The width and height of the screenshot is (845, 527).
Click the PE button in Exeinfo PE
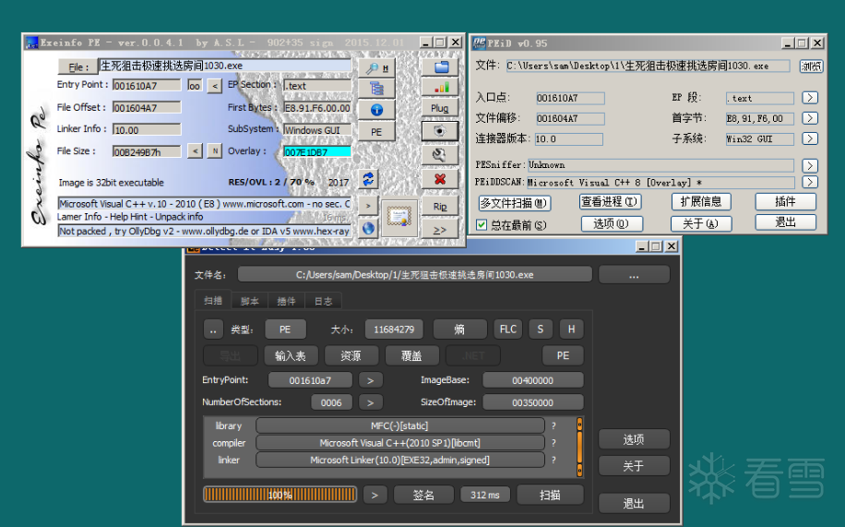[x=376, y=132]
